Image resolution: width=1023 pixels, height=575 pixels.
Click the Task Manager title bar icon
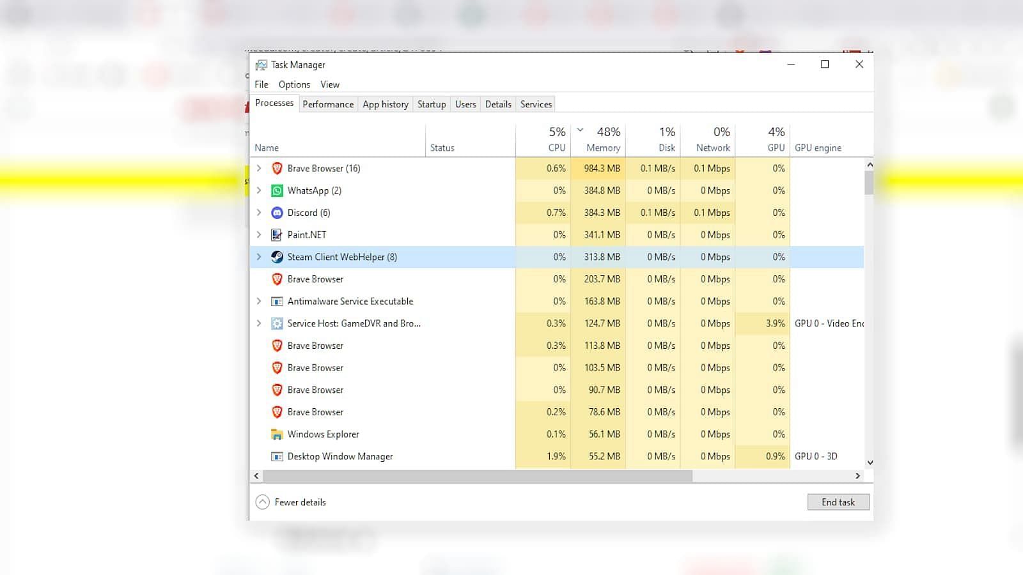[261, 65]
